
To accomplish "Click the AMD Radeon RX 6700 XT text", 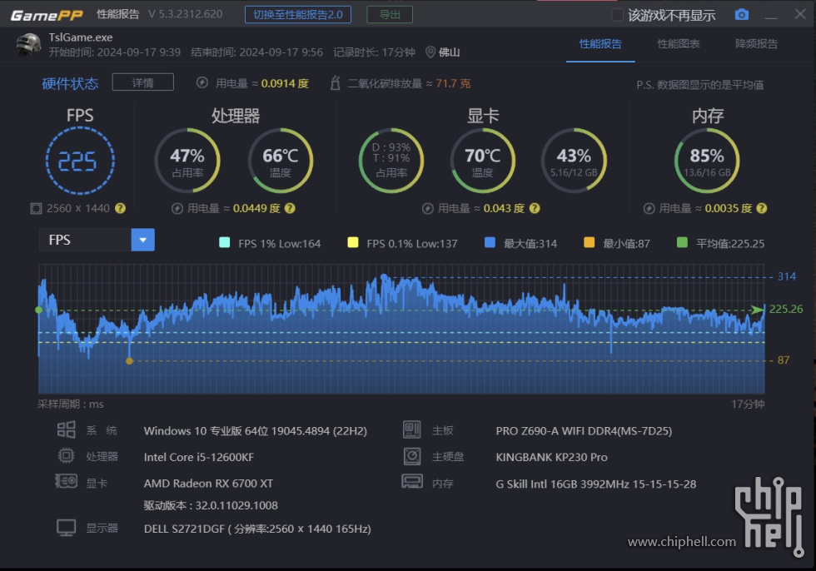I will point(208,484).
